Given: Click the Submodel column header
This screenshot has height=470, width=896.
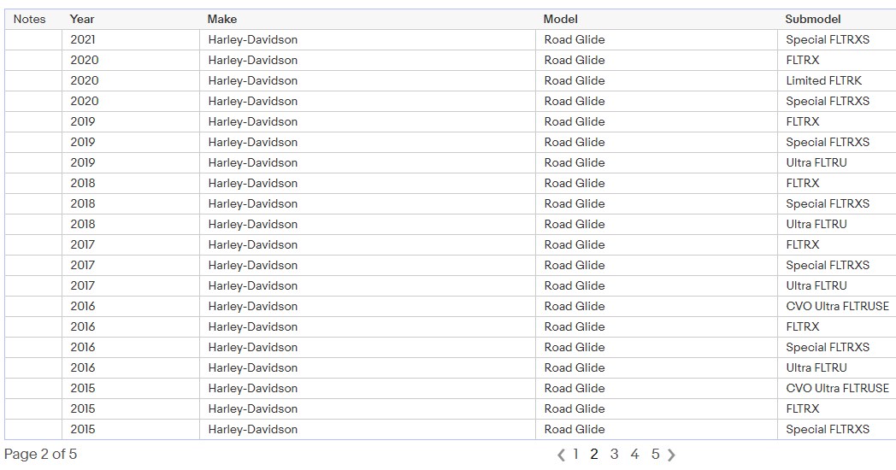Looking at the screenshot, I should pyautogui.click(x=813, y=19).
